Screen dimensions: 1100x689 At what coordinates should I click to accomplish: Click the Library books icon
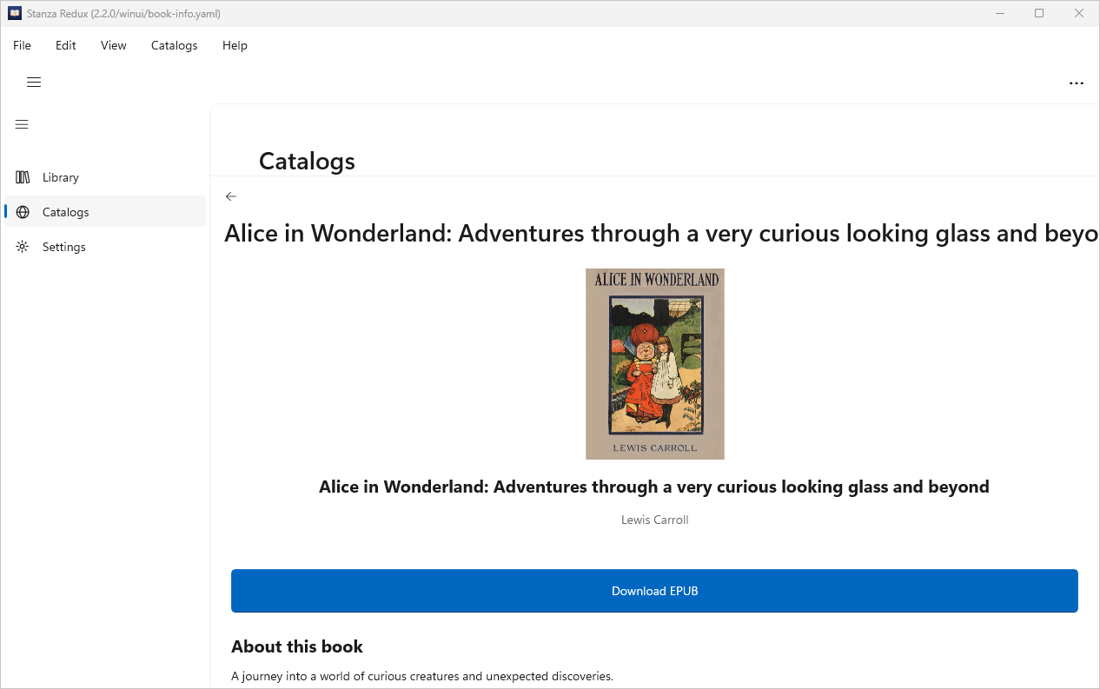pyautogui.click(x=23, y=177)
